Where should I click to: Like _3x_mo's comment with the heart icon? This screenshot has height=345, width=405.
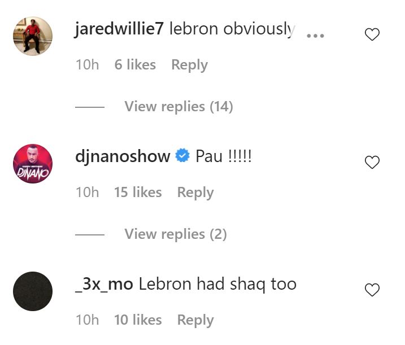pos(372,290)
